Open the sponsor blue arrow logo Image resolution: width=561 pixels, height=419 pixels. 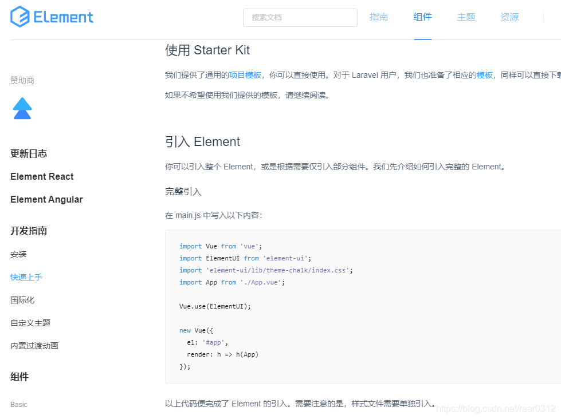pyautogui.click(x=22, y=108)
